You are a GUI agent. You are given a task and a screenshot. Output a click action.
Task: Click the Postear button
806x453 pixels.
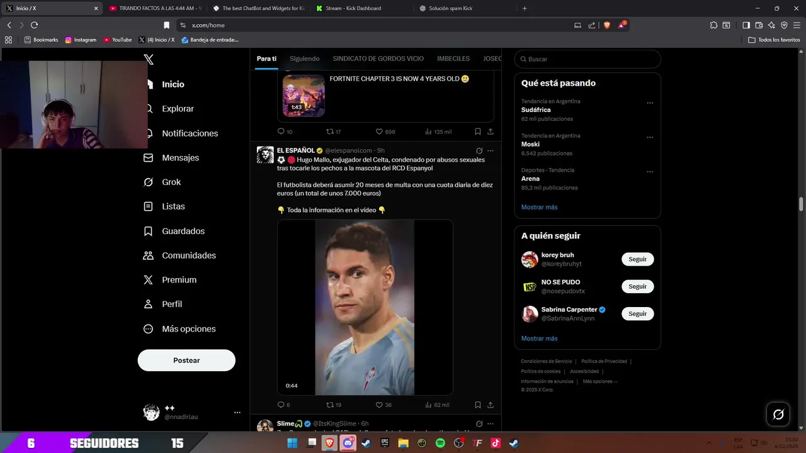point(186,361)
